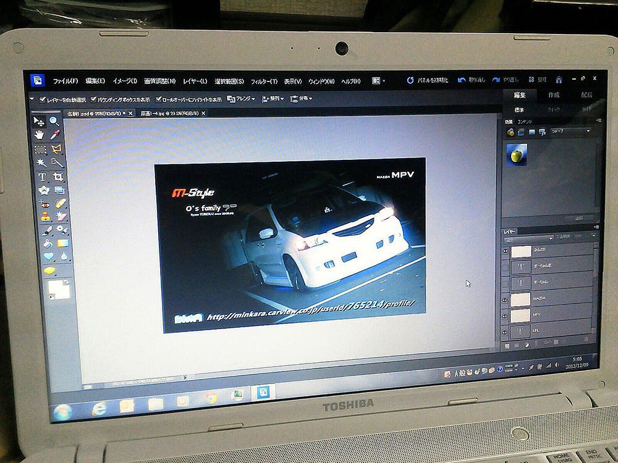618x463 pixels.
Task: Click パネルを初期化 reset panels button
Action: coord(428,80)
